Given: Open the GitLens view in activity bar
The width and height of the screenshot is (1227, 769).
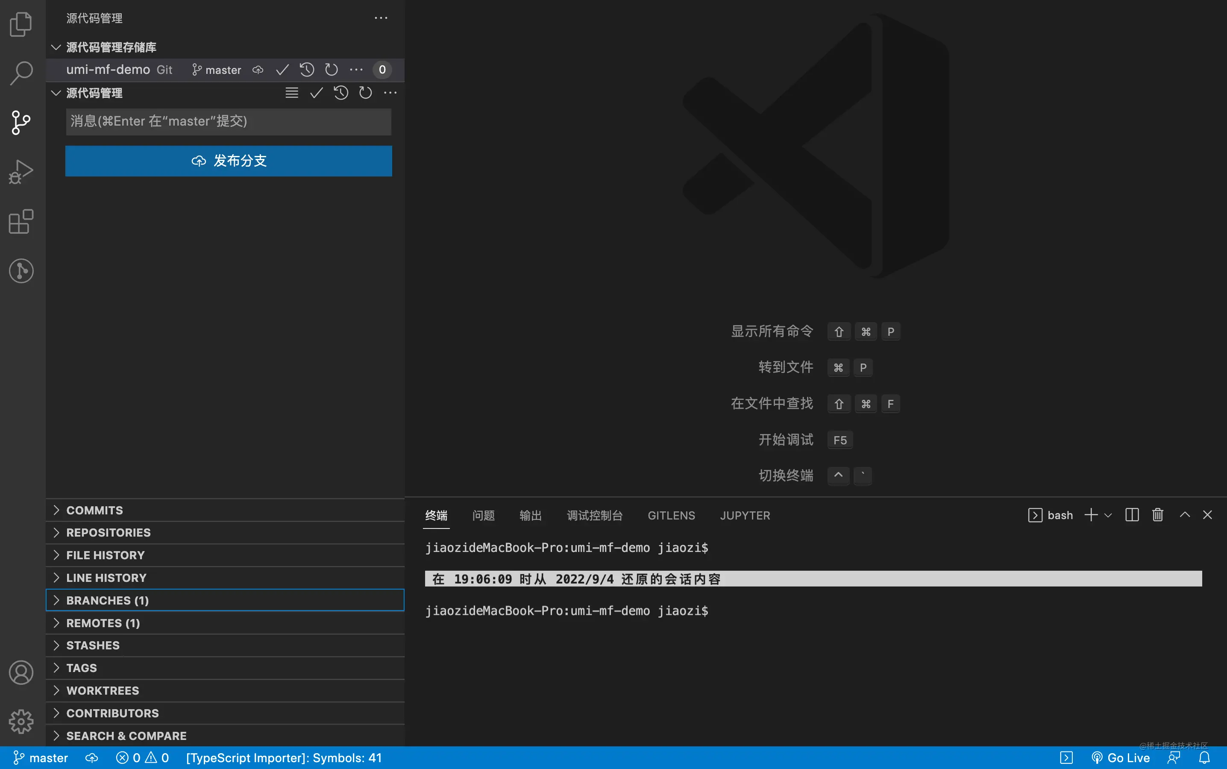Looking at the screenshot, I should tap(21, 270).
